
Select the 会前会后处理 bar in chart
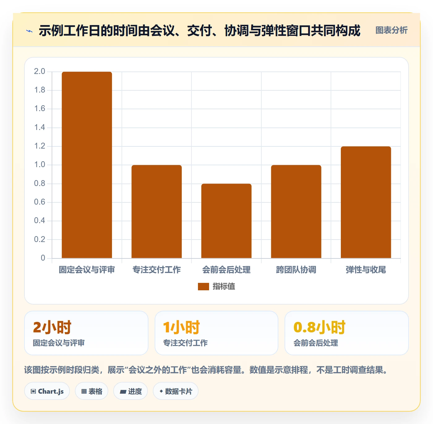(x=226, y=221)
